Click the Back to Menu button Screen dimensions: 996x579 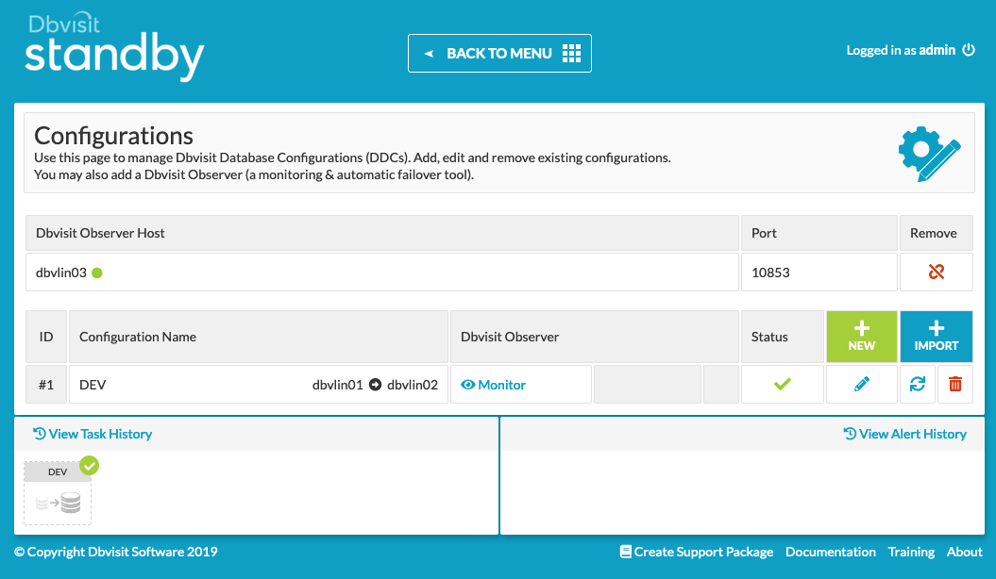499,53
